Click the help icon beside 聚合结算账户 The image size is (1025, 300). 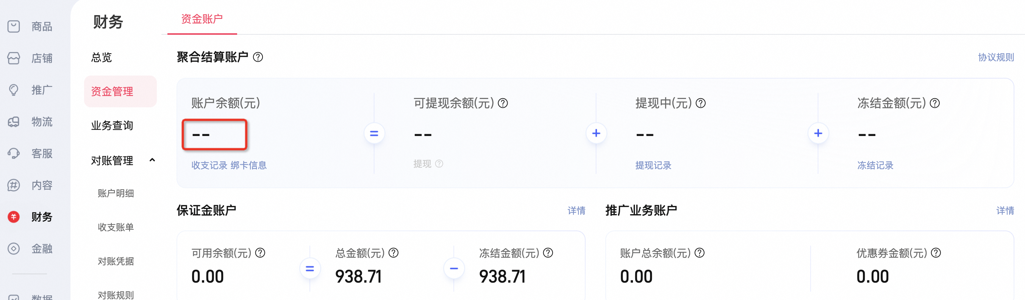258,57
